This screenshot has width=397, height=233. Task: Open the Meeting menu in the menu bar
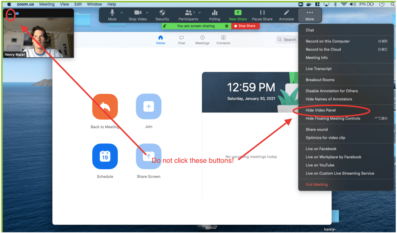[47, 4]
